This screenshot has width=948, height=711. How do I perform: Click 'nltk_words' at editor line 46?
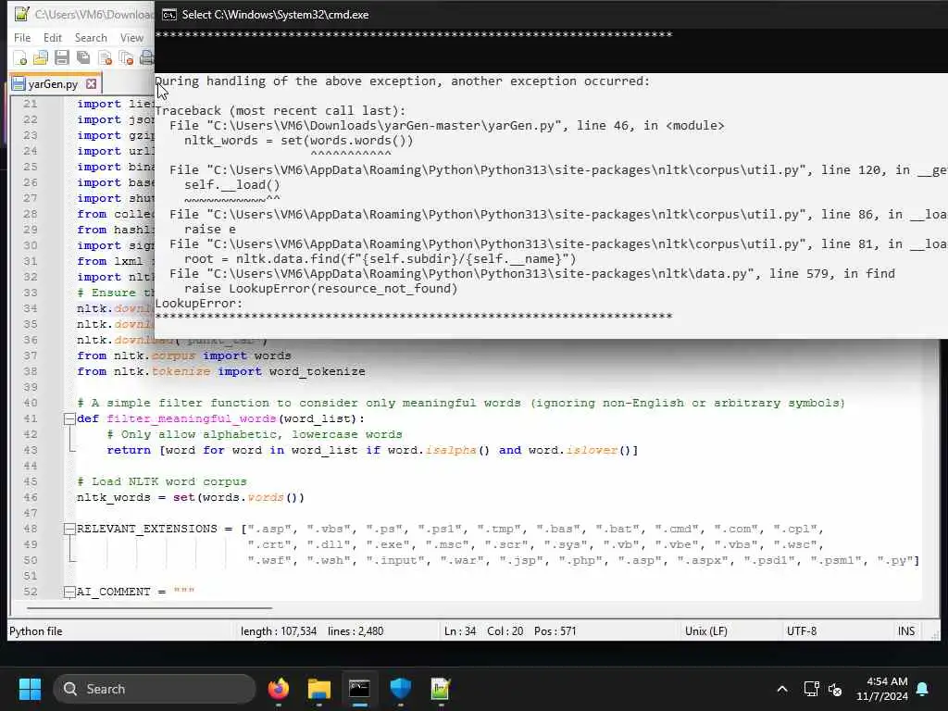pyautogui.click(x=114, y=497)
